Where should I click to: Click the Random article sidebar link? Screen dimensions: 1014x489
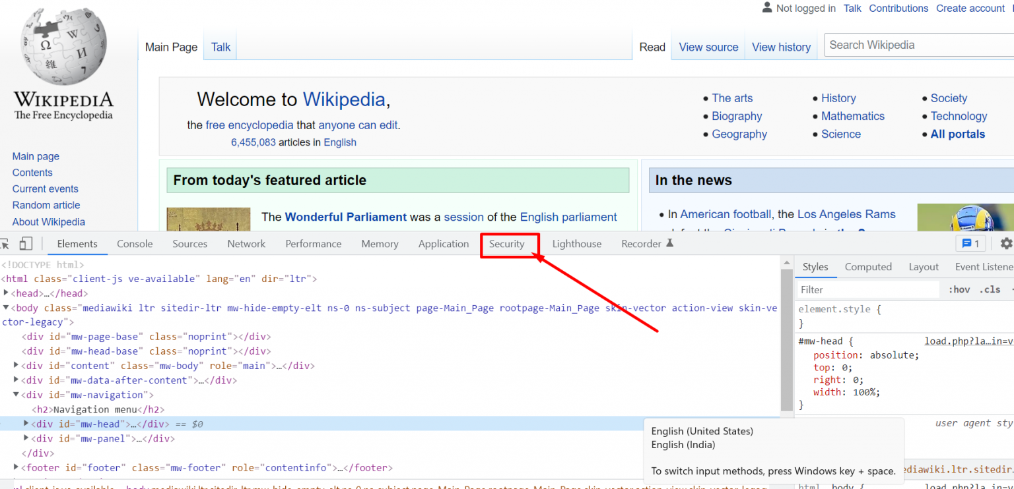click(46, 205)
